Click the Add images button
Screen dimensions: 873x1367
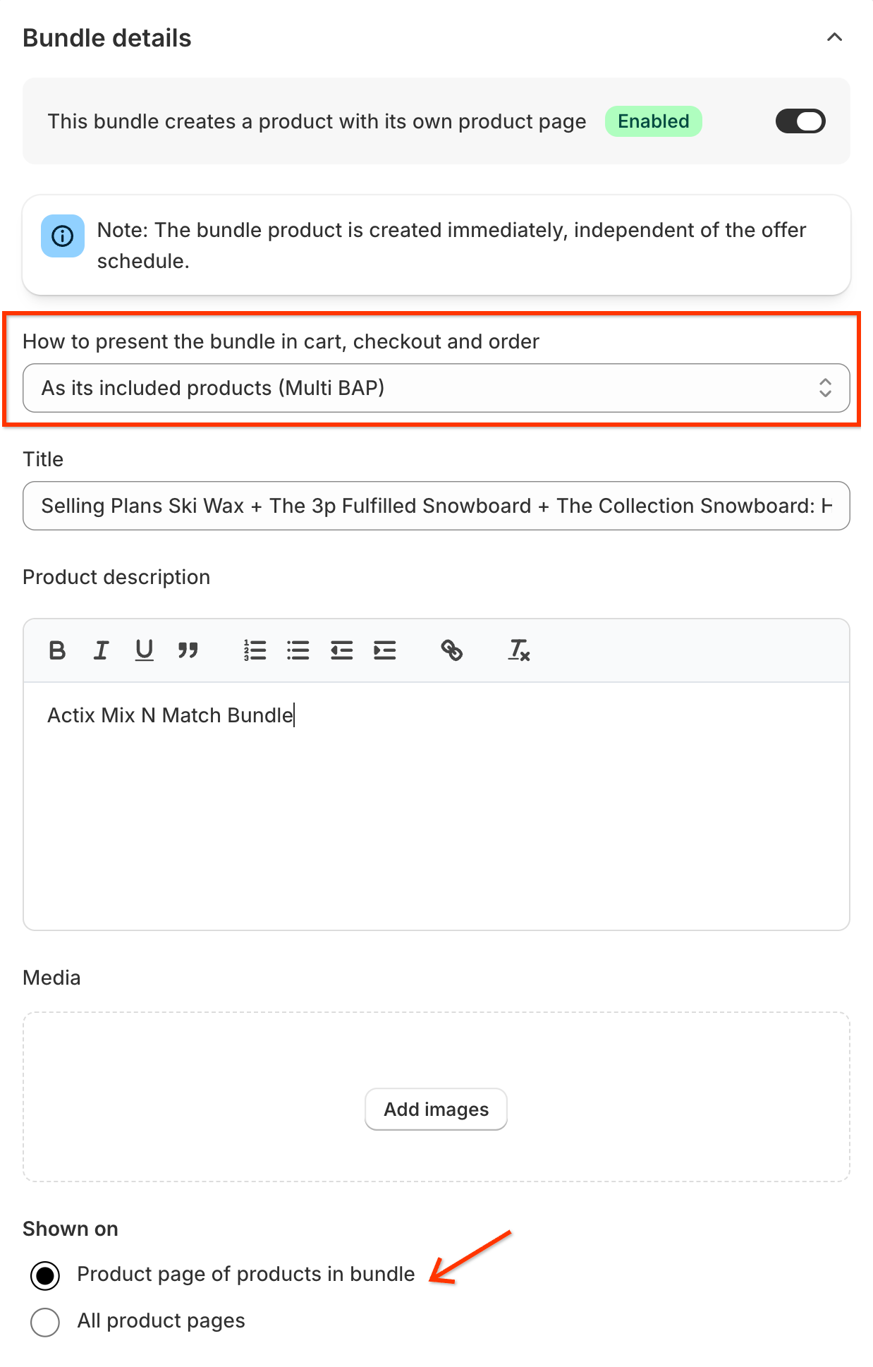coord(436,1109)
